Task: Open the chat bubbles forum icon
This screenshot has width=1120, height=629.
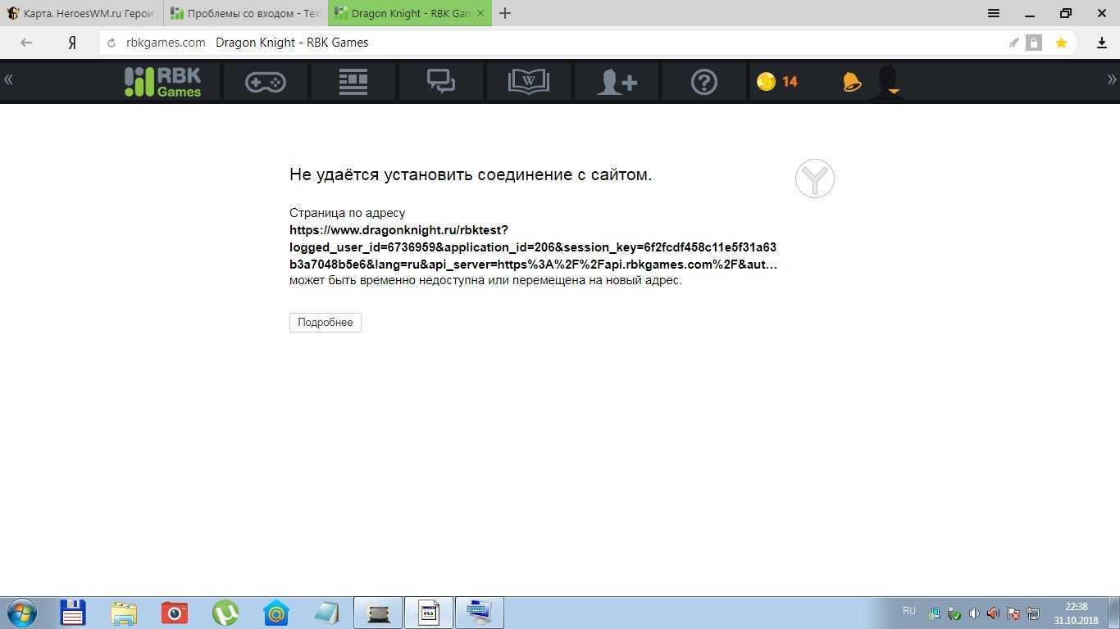Action: click(x=441, y=81)
